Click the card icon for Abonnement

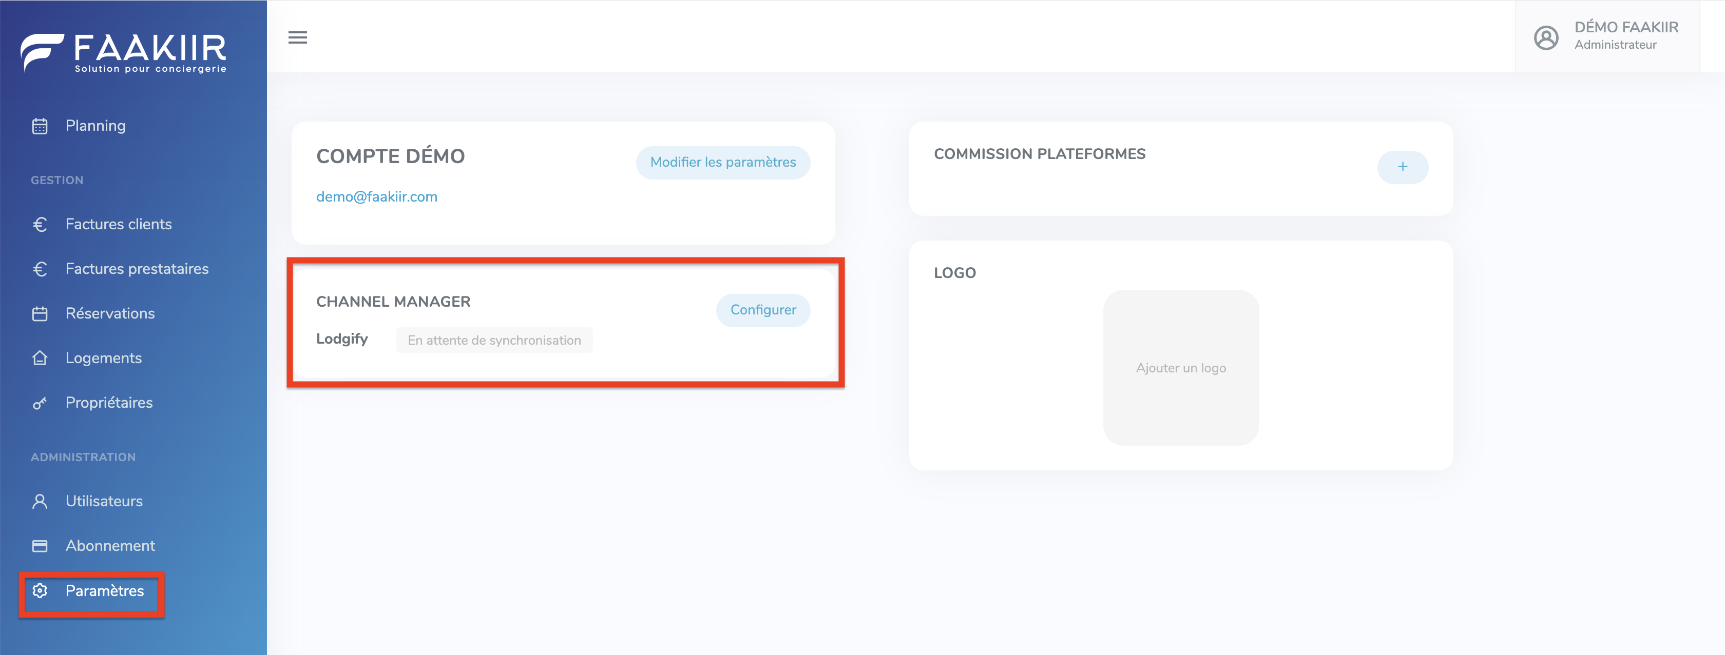(40, 546)
